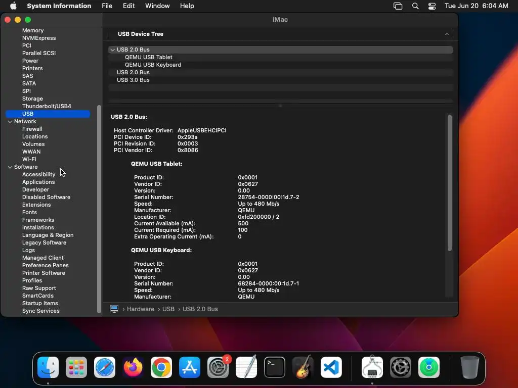This screenshot has width=518, height=388.
Task: Collapse the Network section in sidebar
Action: click(10, 121)
